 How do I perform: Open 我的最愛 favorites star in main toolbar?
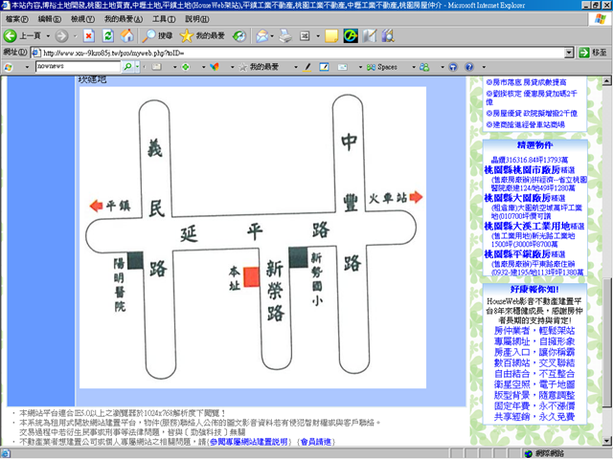point(202,36)
